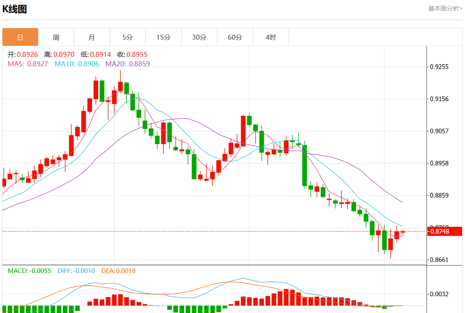Click the high price 高:0.8970
This screenshot has width=465, height=313.
click(59, 54)
